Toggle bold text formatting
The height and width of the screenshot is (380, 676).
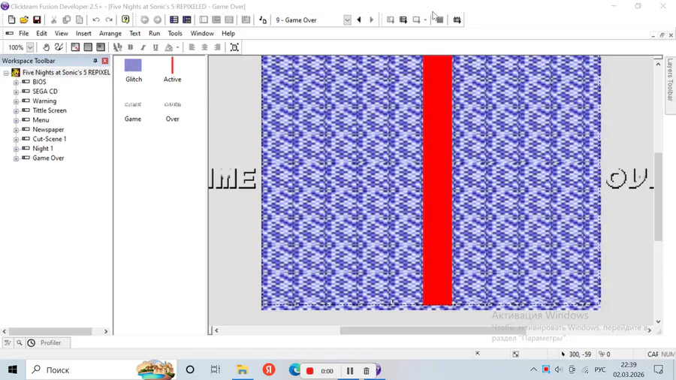130,47
